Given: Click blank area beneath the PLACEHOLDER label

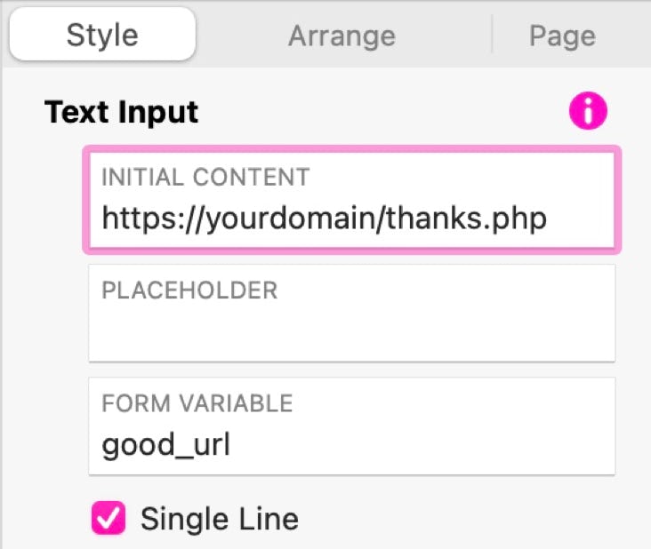Looking at the screenshot, I should pos(352,331).
